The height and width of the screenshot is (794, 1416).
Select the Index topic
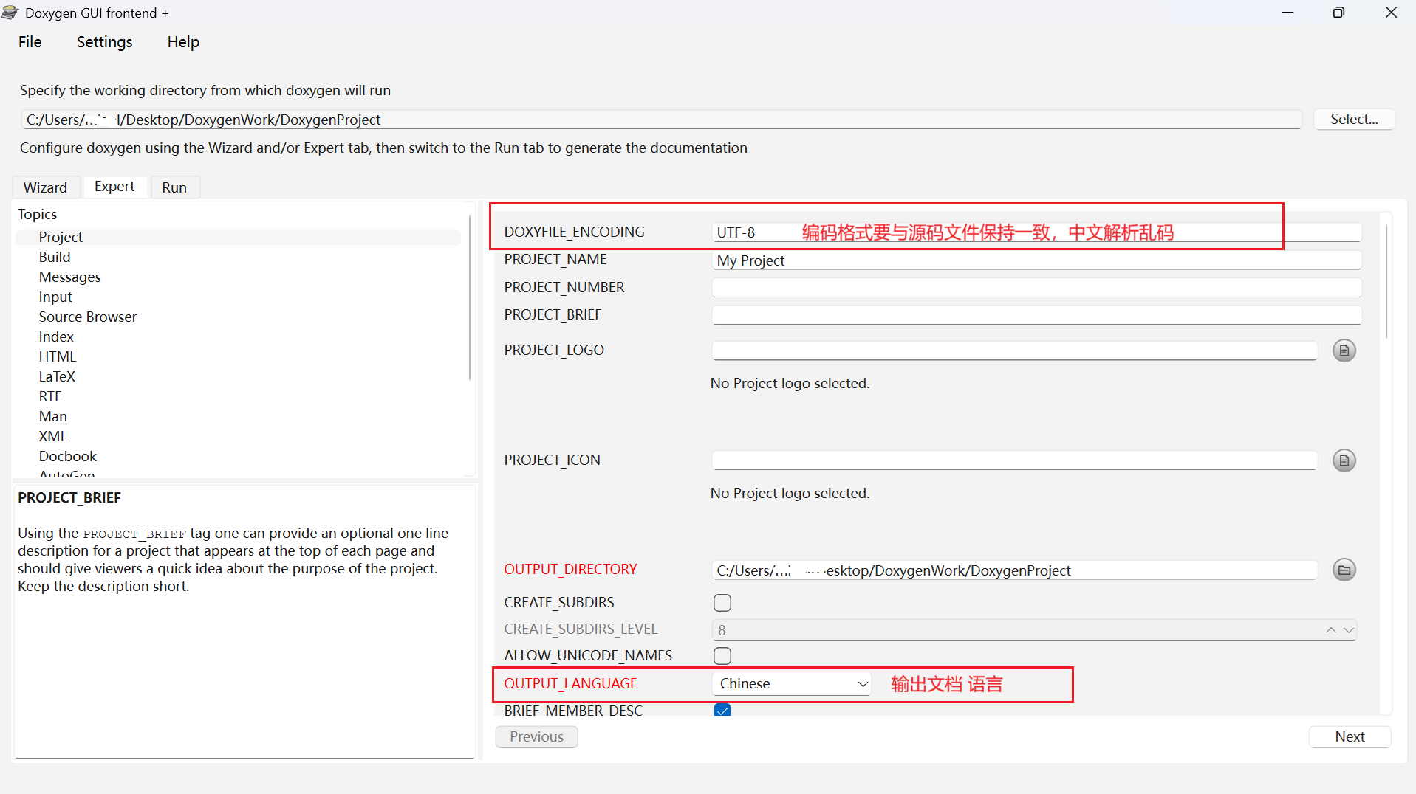tap(56, 336)
